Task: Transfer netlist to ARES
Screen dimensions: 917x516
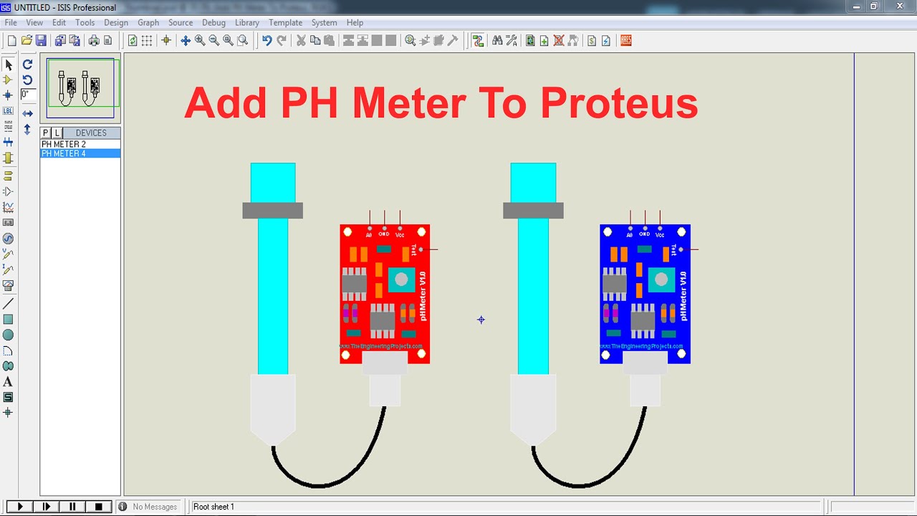Action: pyautogui.click(x=625, y=41)
